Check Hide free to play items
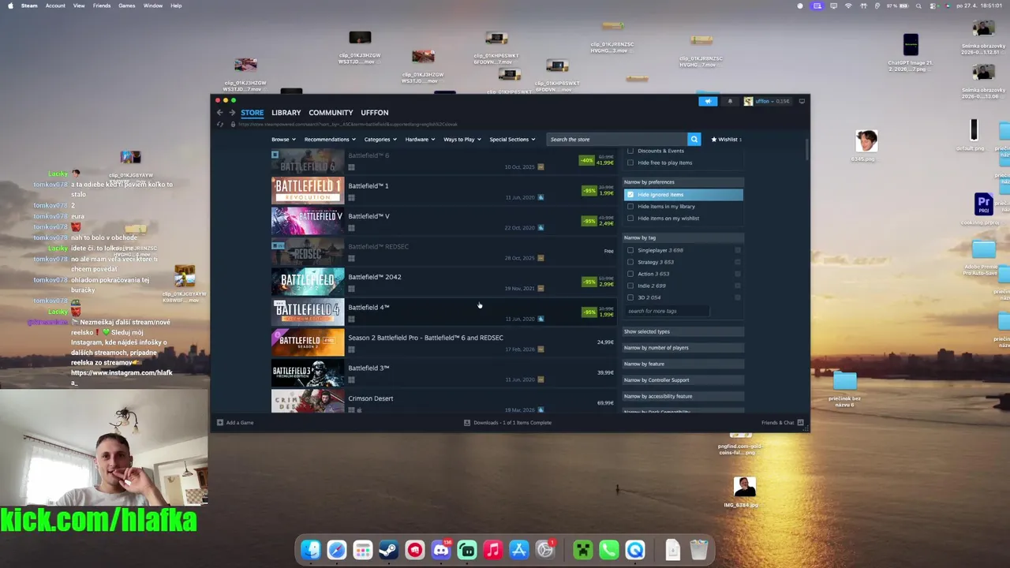The width and height of the screenshot is (1010, 568). pyautogui.click(x=630, y=163)
